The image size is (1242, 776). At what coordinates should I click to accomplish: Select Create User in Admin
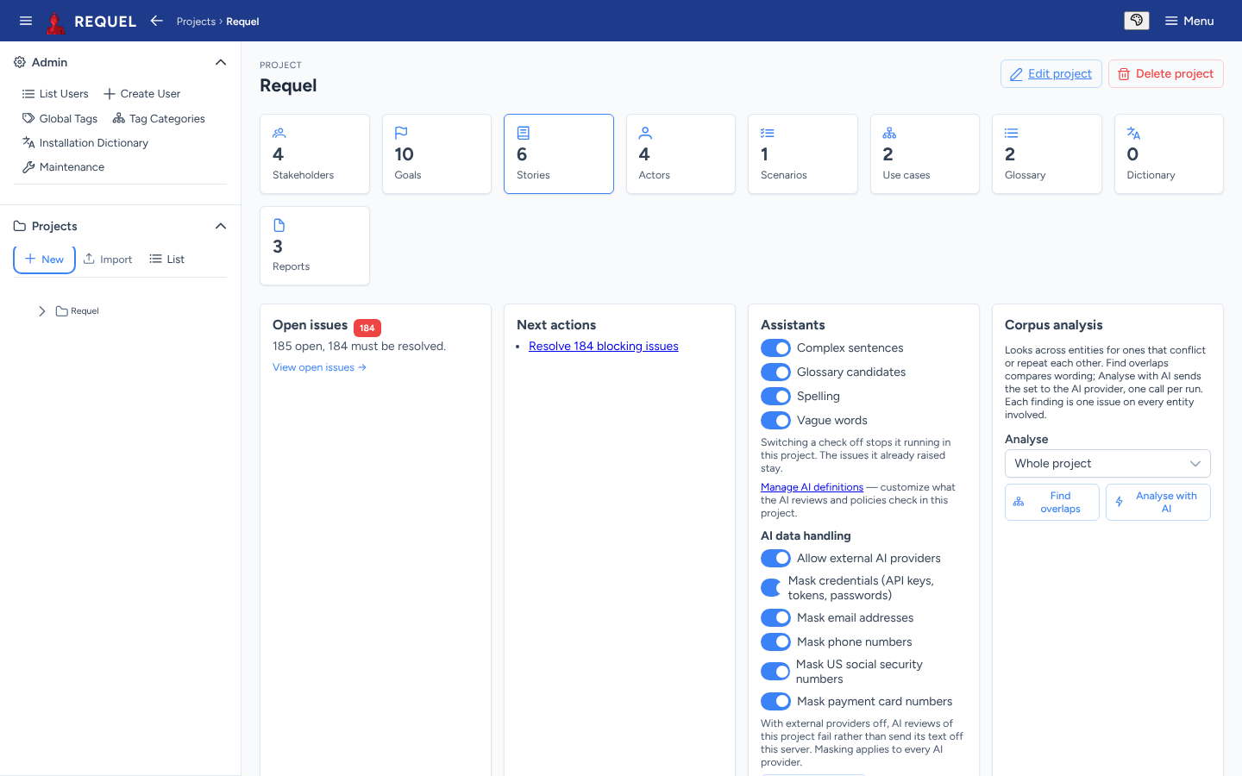click(x=142, y=94)
